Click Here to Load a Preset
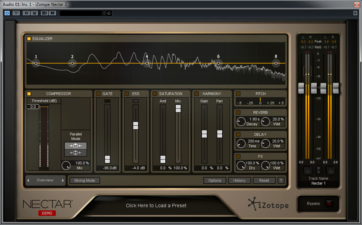 [x=156, y=205]
